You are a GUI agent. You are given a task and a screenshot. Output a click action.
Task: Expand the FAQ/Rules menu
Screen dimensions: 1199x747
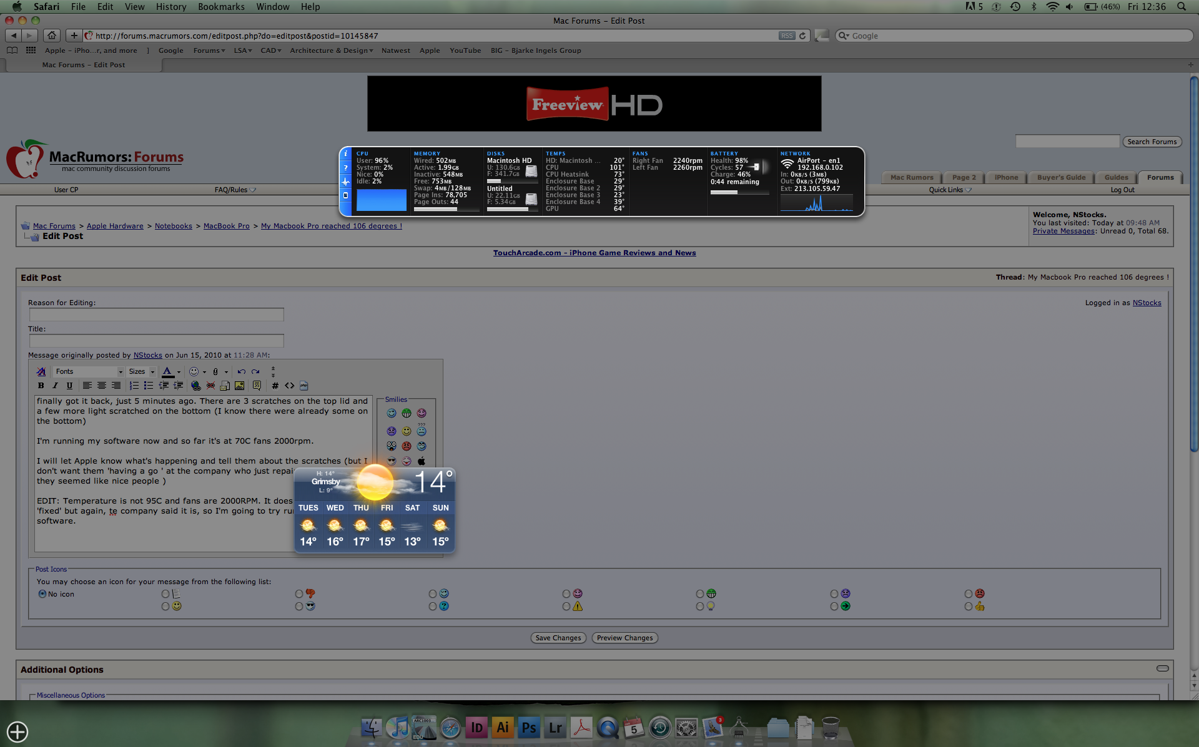point(235,190)
